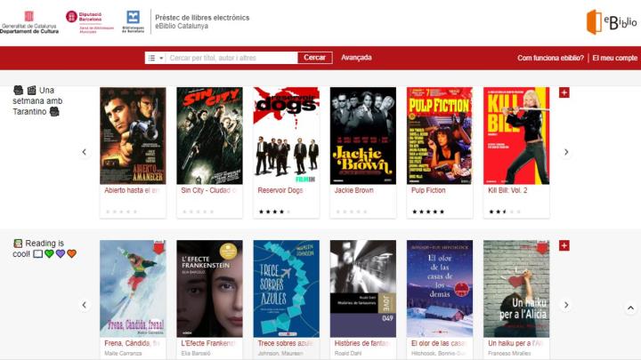The width and height of the screenshot is (641, 360).
Task: Expand Tarantino list with plus icon
Action: 564,92
